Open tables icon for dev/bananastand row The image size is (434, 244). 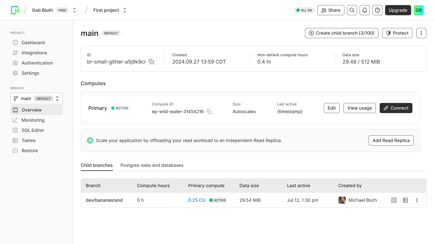[405, 200]
